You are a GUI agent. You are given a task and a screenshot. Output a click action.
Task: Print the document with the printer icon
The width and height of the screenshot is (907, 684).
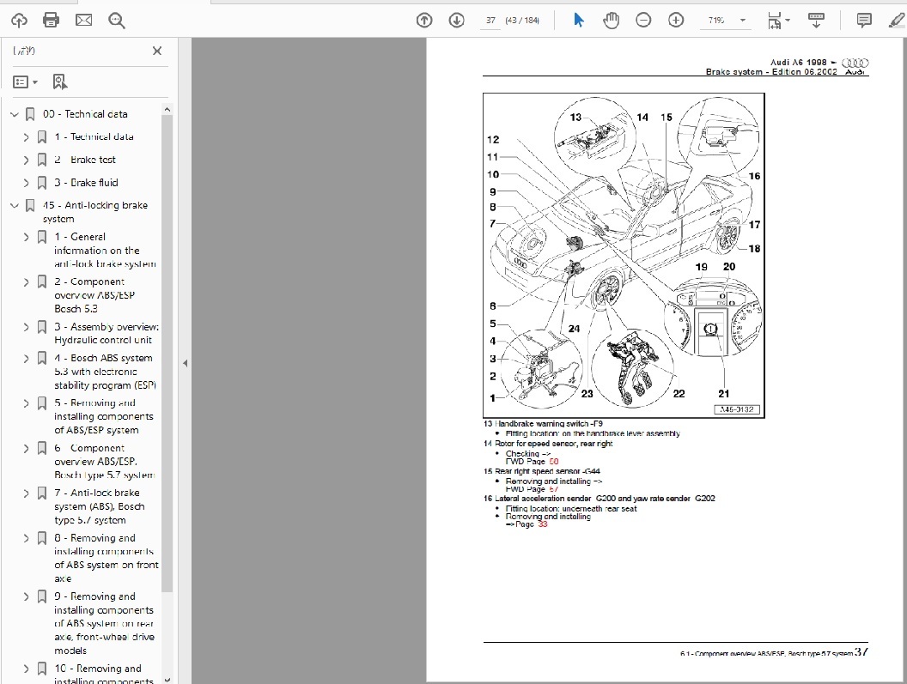tap(51, 21)
